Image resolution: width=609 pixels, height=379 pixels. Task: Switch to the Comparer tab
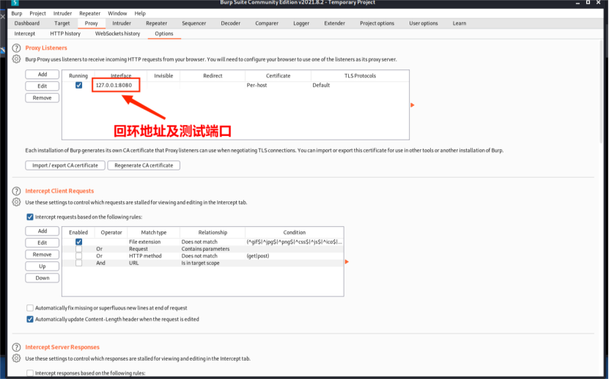pos(267,23)
